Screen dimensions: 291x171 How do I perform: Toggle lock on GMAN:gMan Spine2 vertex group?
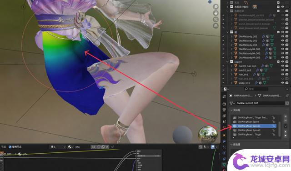pos(274,130)
